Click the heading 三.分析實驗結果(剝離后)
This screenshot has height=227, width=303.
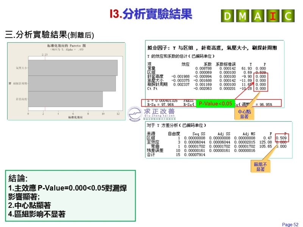49,35
